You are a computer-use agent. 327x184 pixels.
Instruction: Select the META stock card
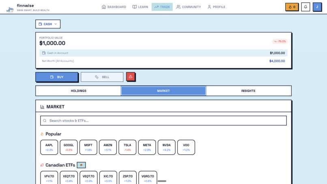tap(147, 147)
